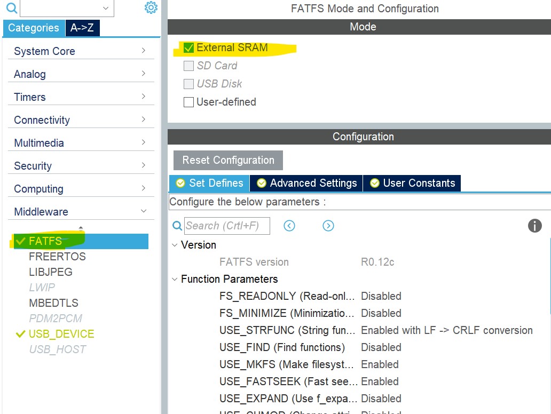The height and width of the screenshot is (414, 551).
Task: Change the USE_FASTSEEK Enabled value
Action: click(380, 381)
